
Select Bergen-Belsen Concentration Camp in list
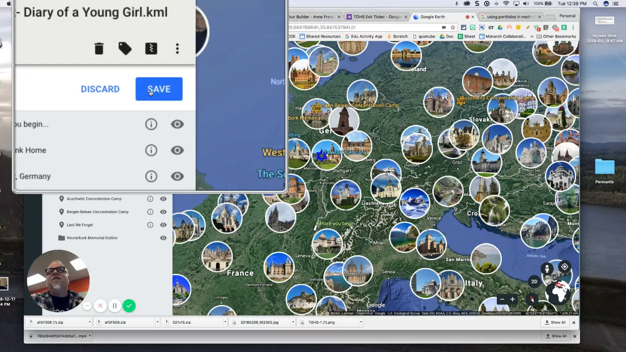point(97,212)
